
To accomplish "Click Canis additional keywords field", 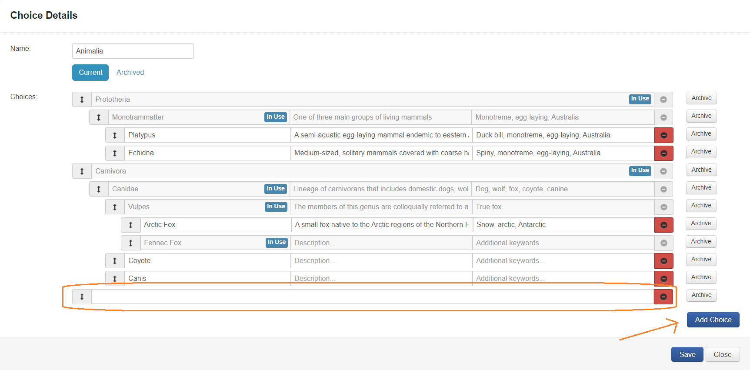I will point(563,278).
